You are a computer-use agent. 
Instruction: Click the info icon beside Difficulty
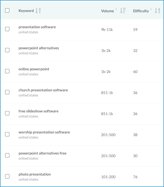pos(151,9)
